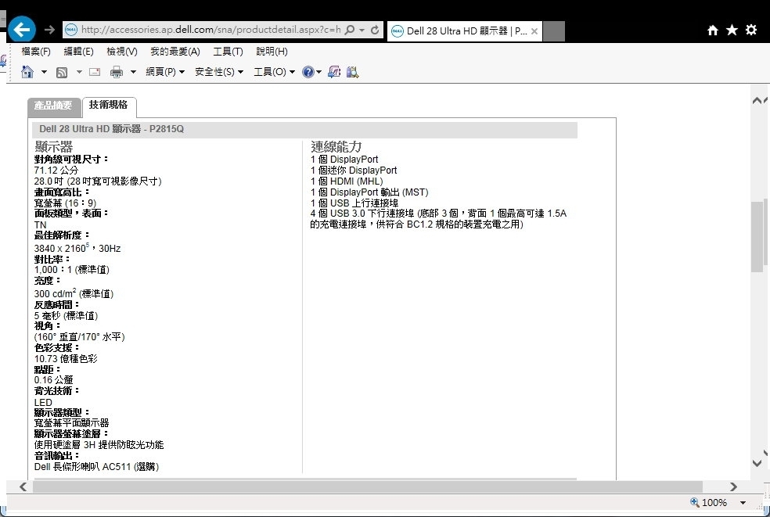Viewport: 770px width, 517px height.
Task: Click the text Dell 長條形喇叭 AC511 (選購)
Action: click(96, 466)
